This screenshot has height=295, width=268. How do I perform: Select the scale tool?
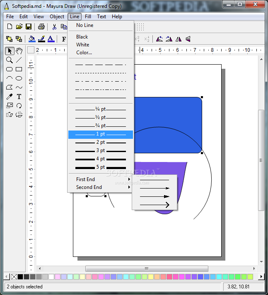(10, 106)
